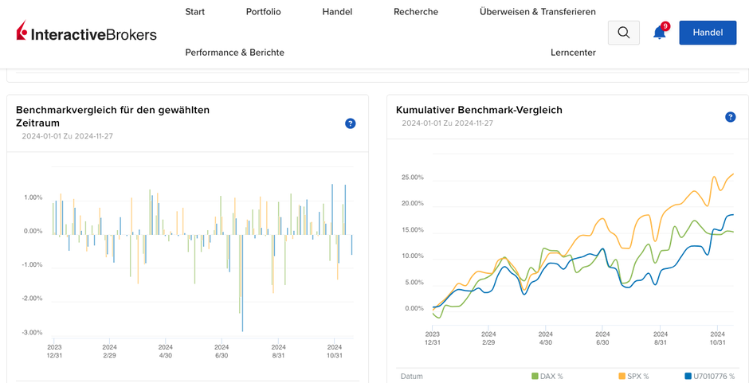Open the Recherche menu item
749x383 pixels.
click(x=416, y=12)
